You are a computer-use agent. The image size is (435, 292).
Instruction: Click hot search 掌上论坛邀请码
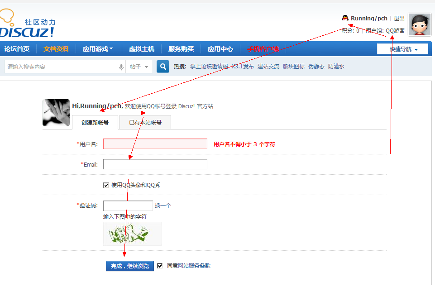209,67
